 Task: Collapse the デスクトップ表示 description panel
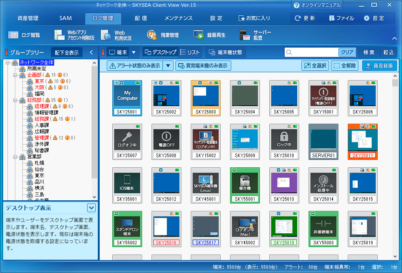tap(91, 207)
